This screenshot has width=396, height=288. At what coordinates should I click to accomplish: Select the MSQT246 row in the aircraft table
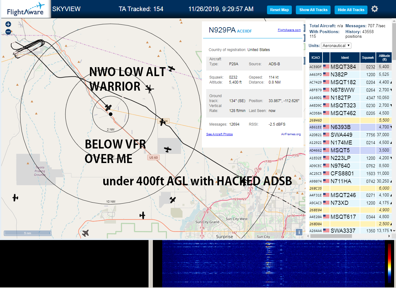350,195
